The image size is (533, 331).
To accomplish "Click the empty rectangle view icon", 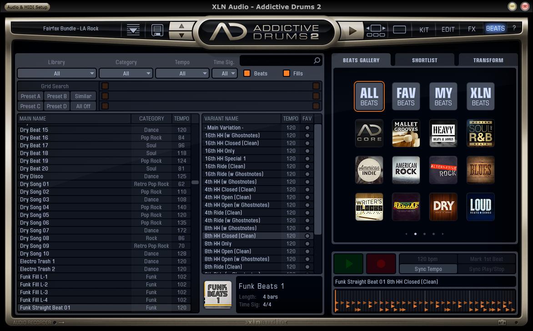I will pyautogui.click(x=399, y=30).
